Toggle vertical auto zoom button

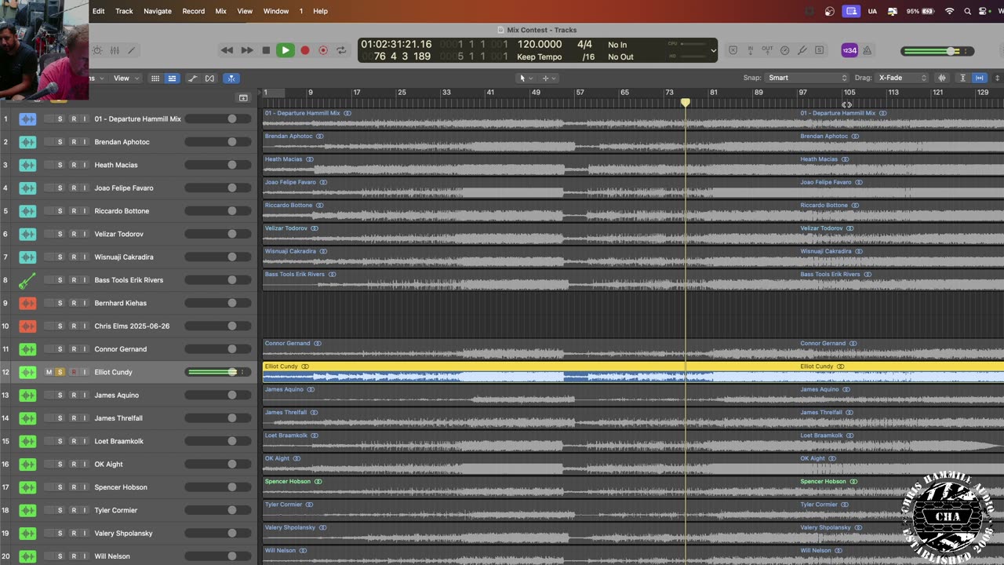(x=963, y=78)
